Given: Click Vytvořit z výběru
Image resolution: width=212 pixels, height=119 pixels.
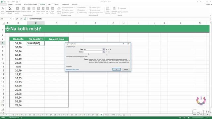Looking at the screenshot, I should (68, 13).
